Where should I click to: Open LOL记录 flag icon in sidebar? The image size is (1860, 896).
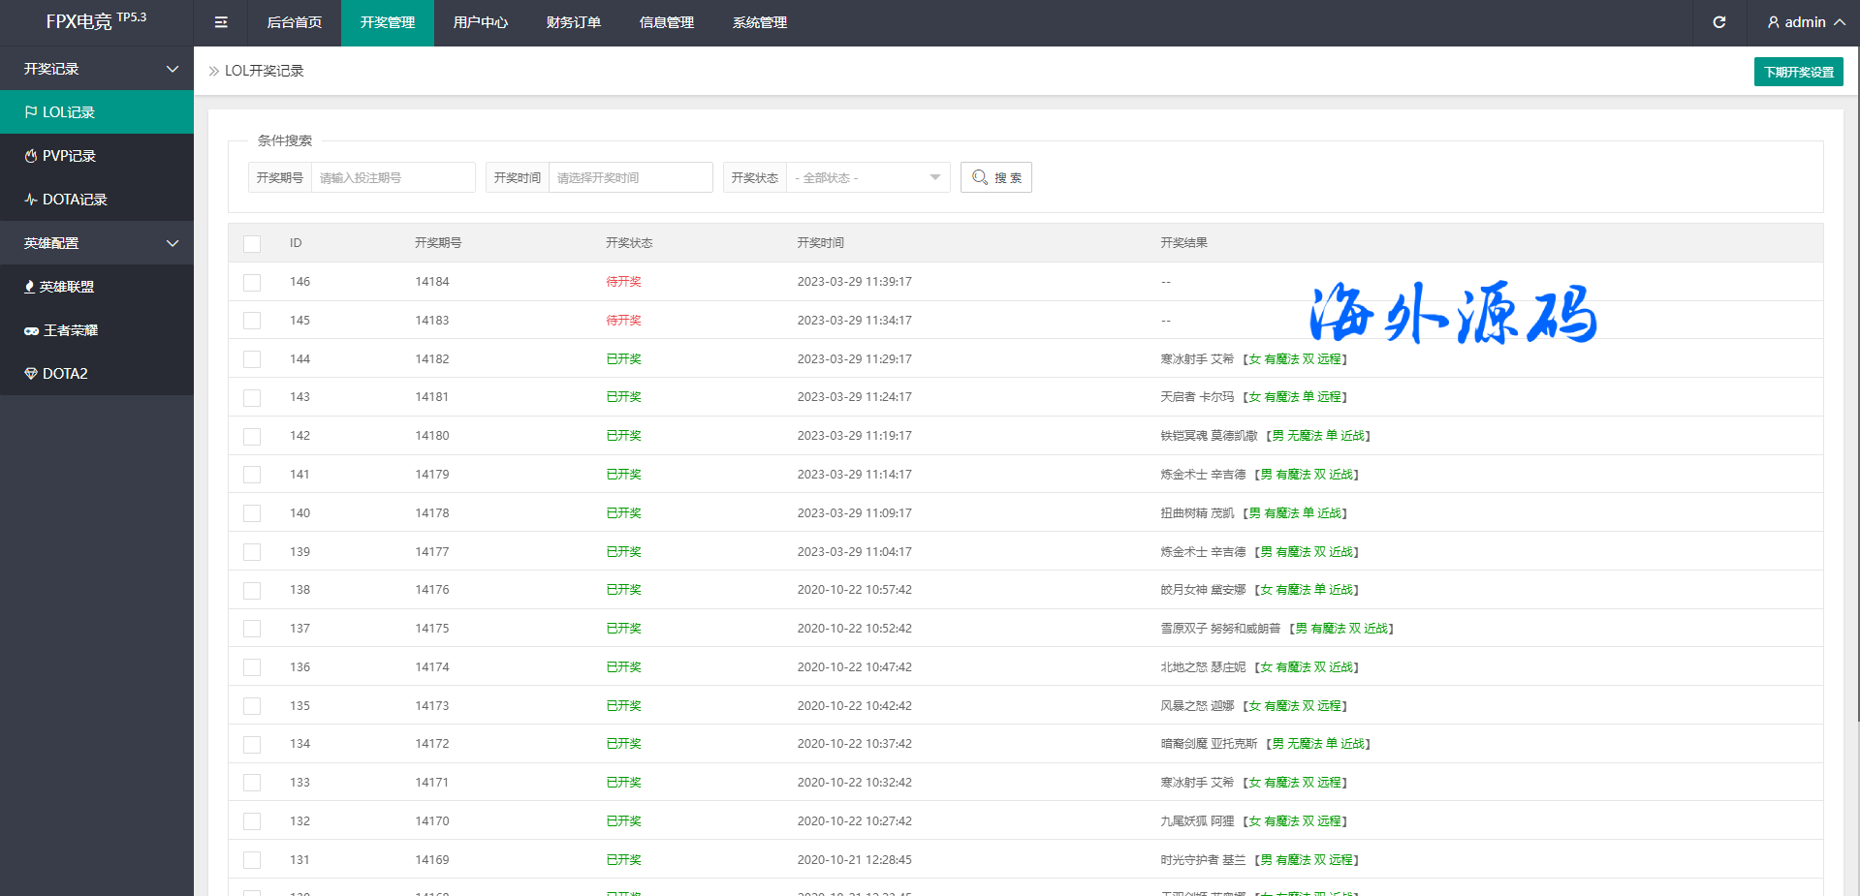coord(31,112)
